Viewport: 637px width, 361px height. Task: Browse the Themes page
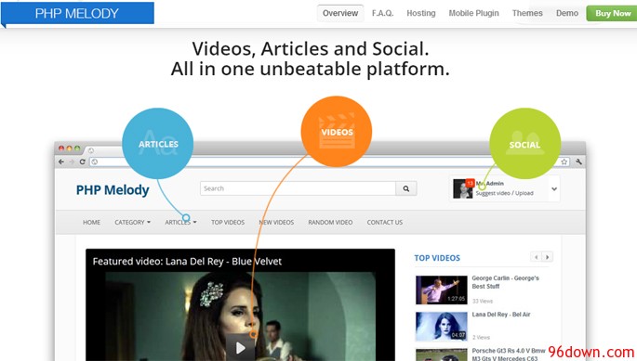527,13
